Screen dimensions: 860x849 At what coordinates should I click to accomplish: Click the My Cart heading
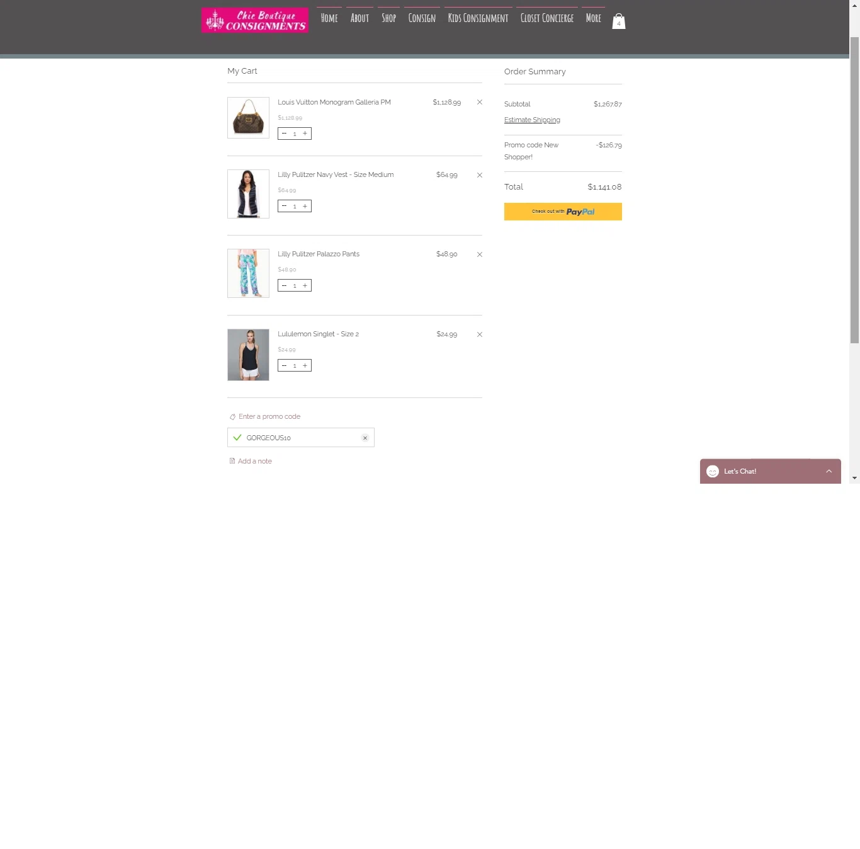[x=242, y=71]
